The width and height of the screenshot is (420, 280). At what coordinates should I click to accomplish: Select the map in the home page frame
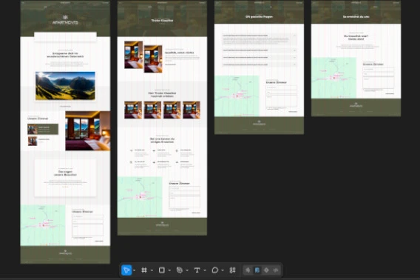click(43, 225)
